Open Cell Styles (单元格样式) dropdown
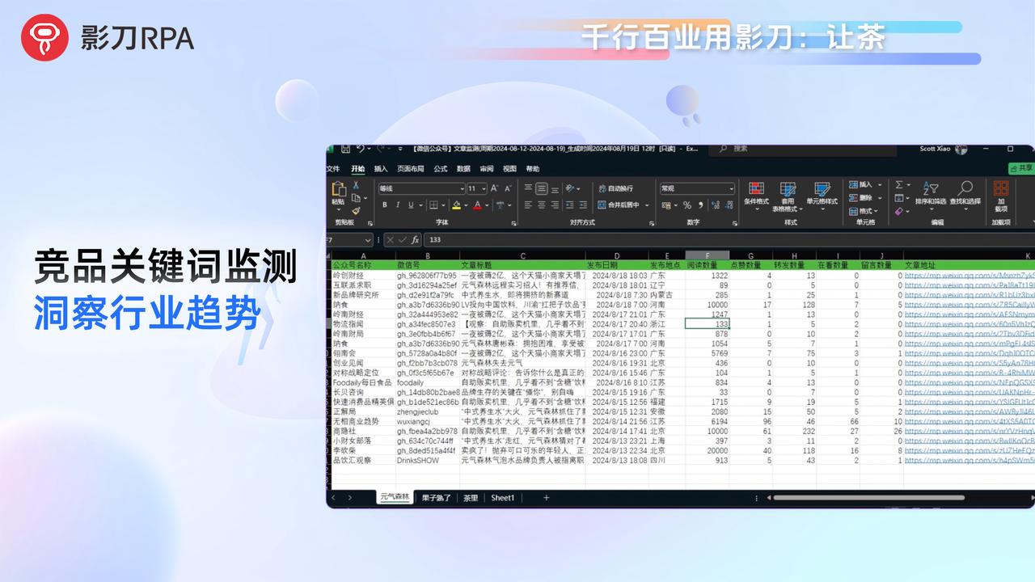This screenshot has width=1035, height=582. pyautogui.click(x=822, y=197)
